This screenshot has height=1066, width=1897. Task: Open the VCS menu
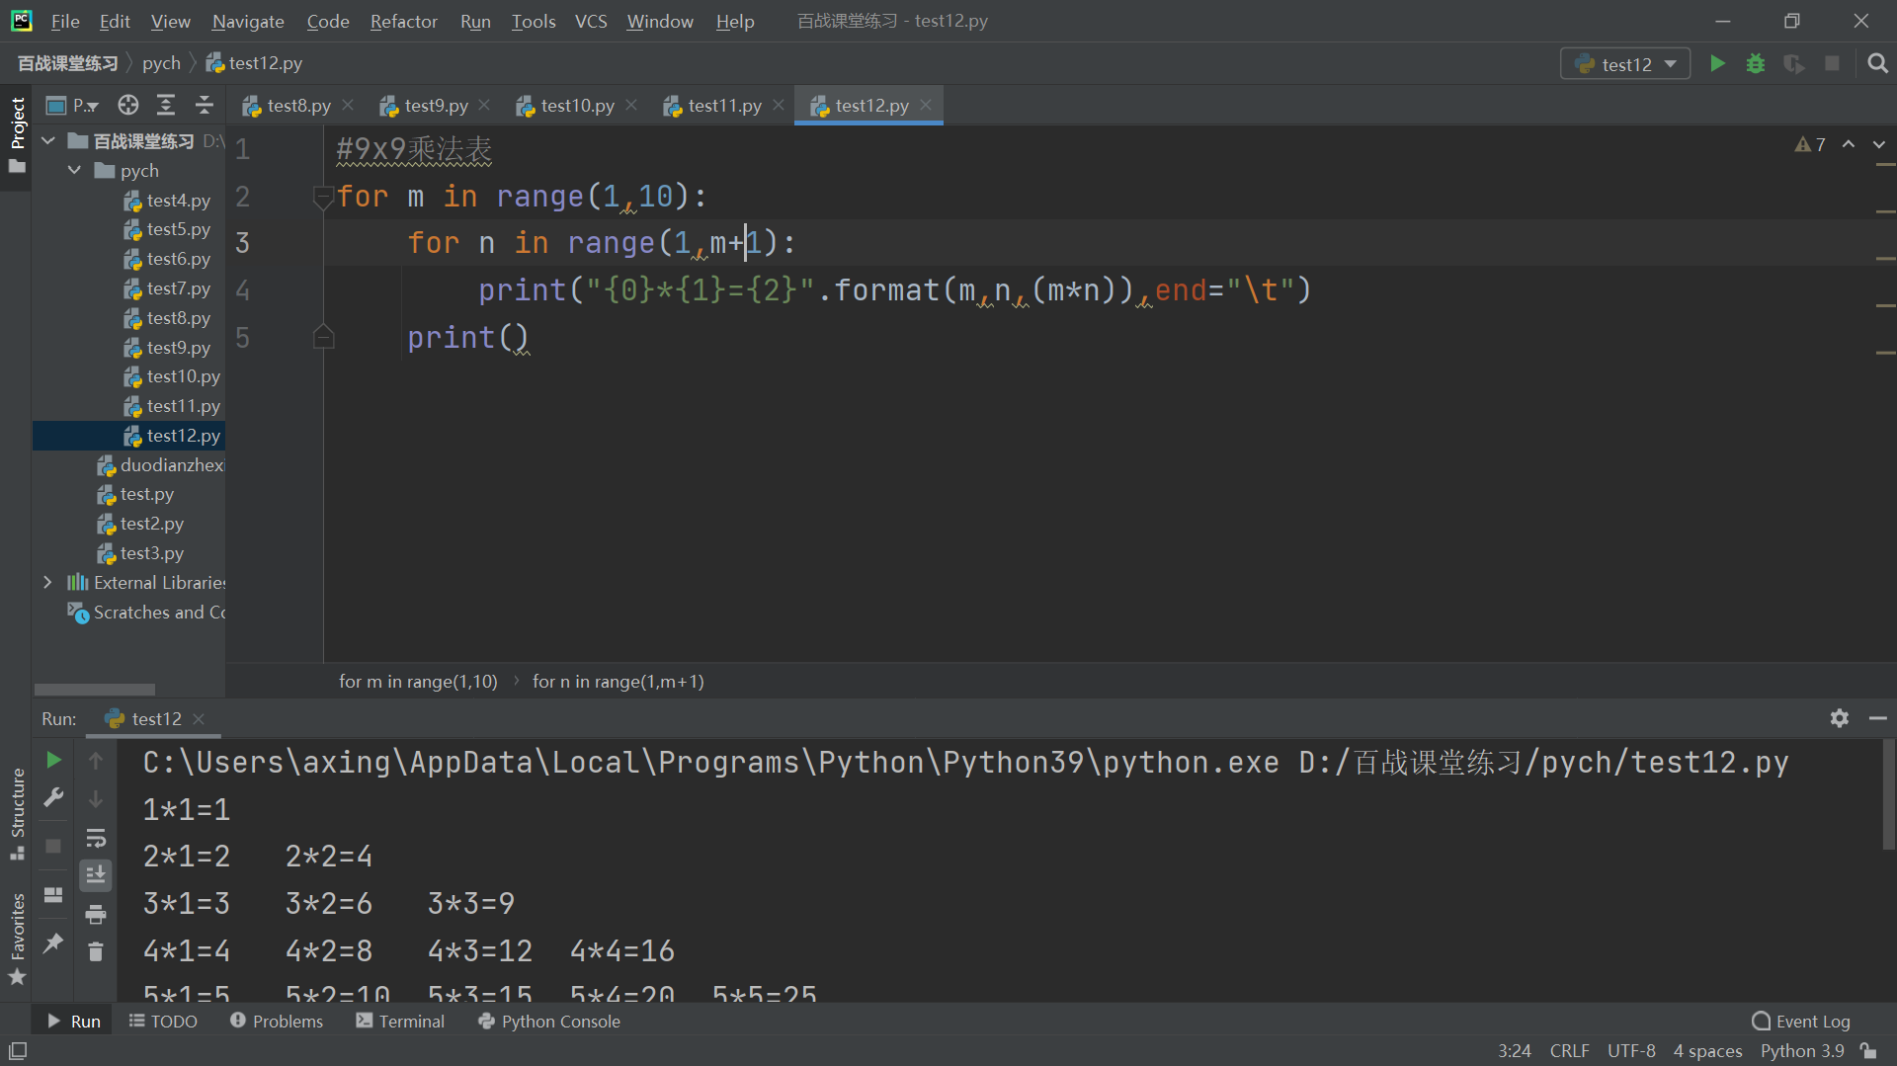pos(591,21)
